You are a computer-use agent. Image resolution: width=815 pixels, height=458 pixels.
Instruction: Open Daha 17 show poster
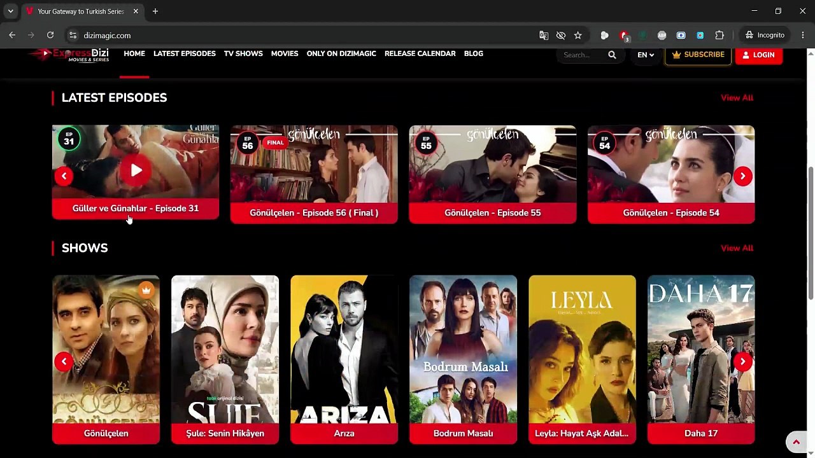pos(701,349)
